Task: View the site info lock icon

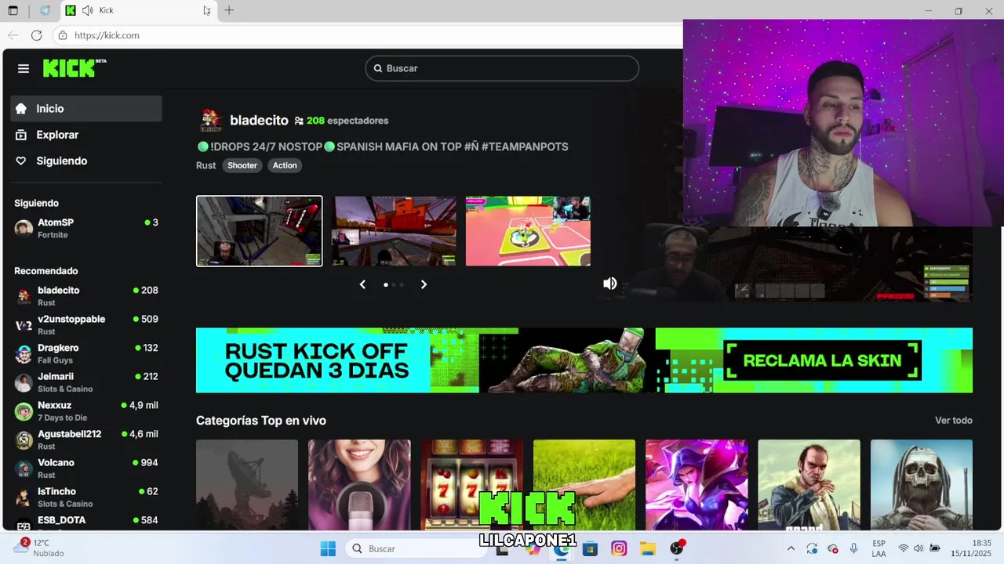Action: tap(63, 35)
